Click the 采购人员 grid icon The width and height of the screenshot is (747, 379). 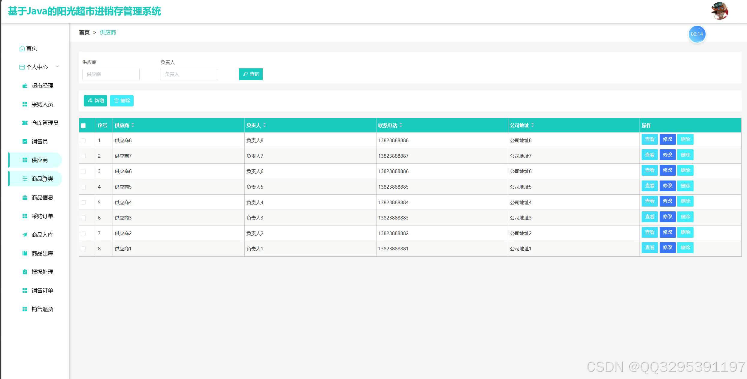pos(25,104)
